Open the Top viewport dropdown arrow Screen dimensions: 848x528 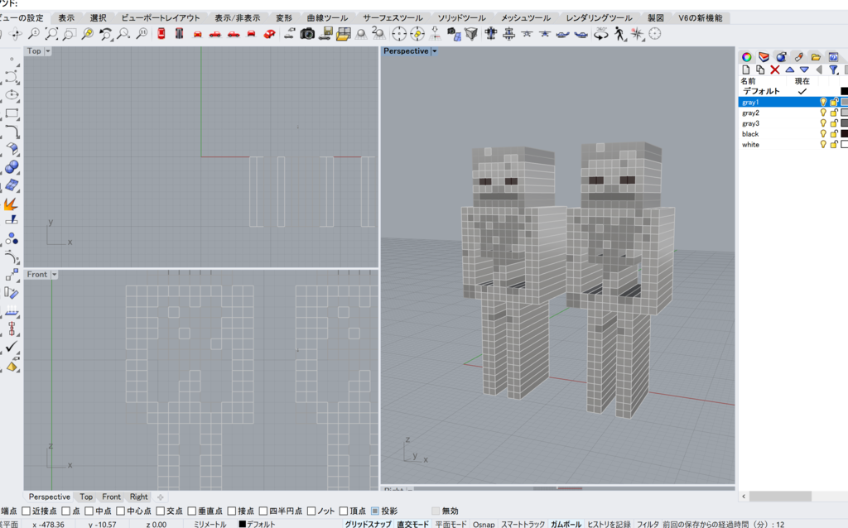47,50
